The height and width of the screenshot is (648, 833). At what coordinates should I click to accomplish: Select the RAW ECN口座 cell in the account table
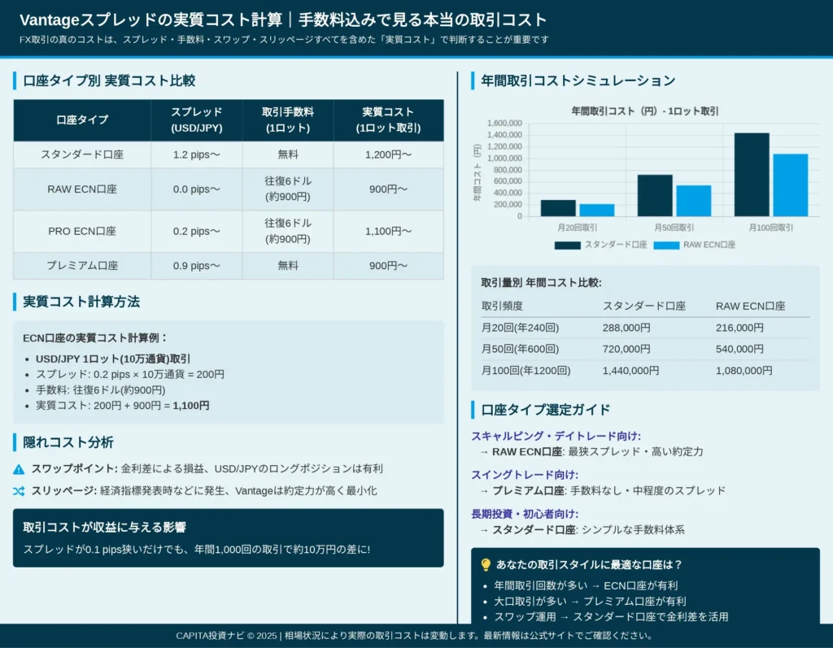82,189
